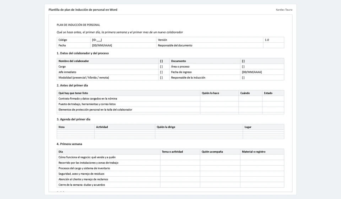Image resolution: width=341 pixels, height=199 pixels.
Task: Click the 'Material o registro' column header
Action: tap(262, 152)
